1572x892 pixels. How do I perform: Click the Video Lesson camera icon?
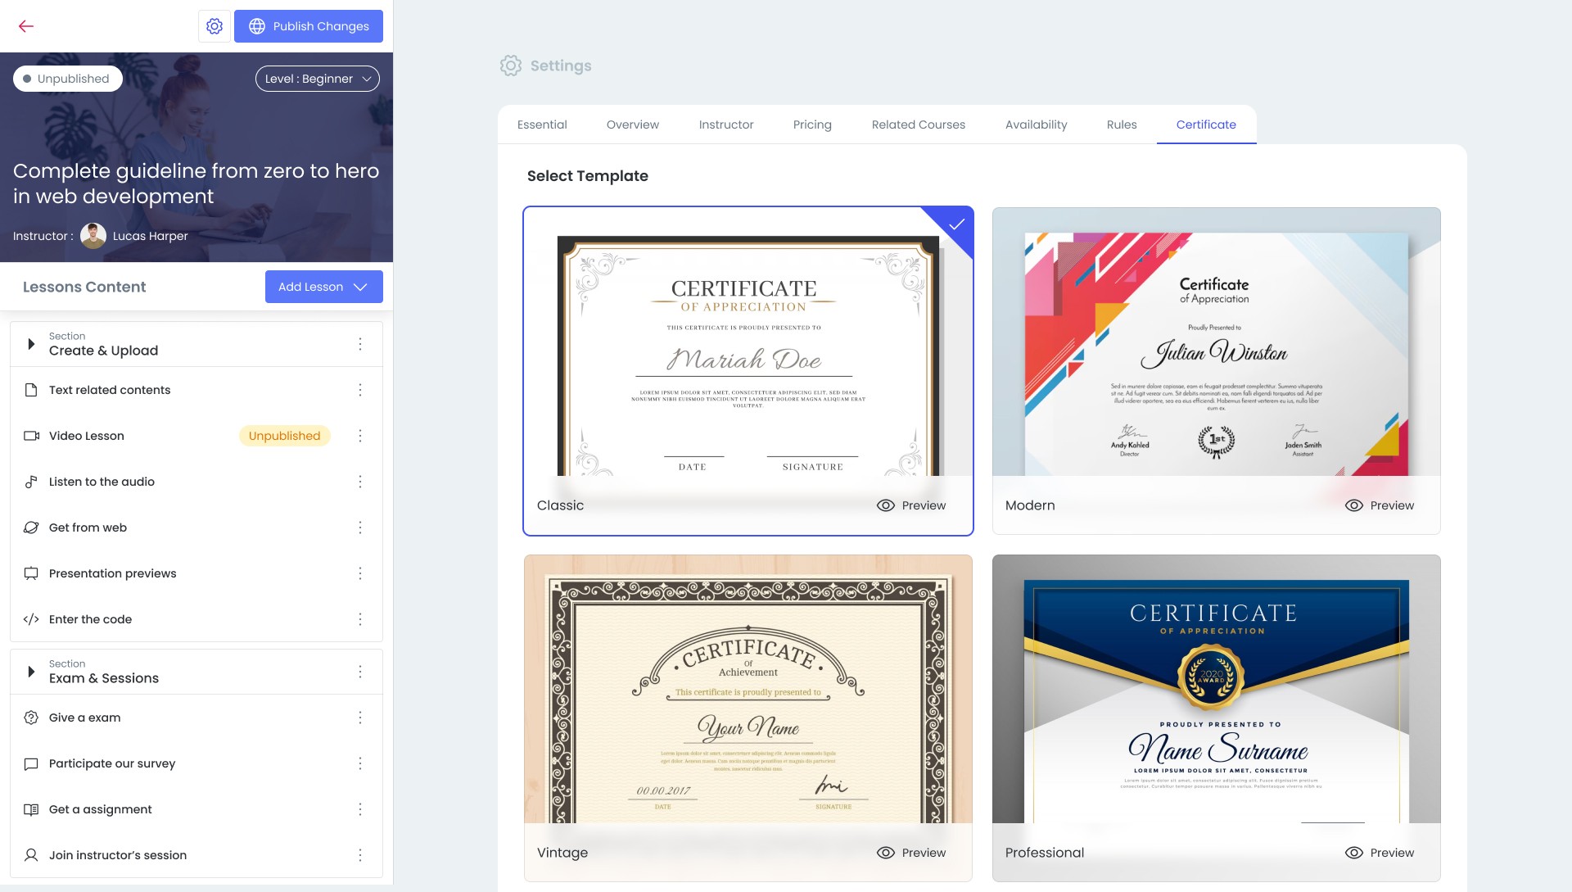(31, 436)
